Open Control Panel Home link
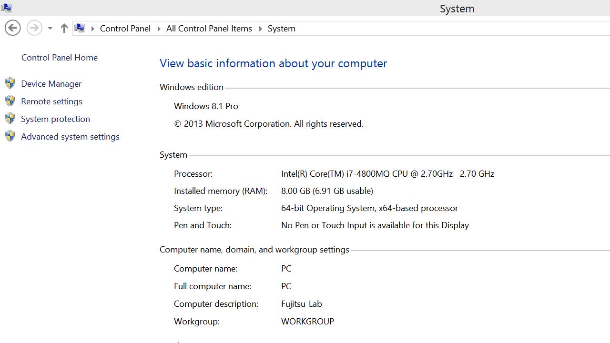 click(x=60, y=58)
